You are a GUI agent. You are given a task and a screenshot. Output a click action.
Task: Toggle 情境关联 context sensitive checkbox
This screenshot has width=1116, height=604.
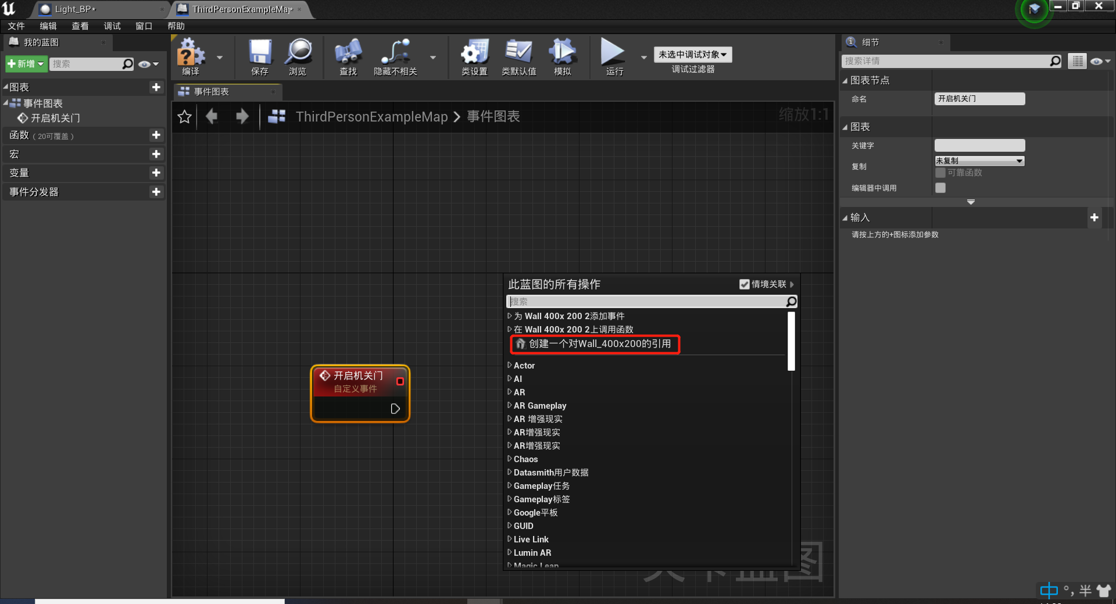pos(744,284)
